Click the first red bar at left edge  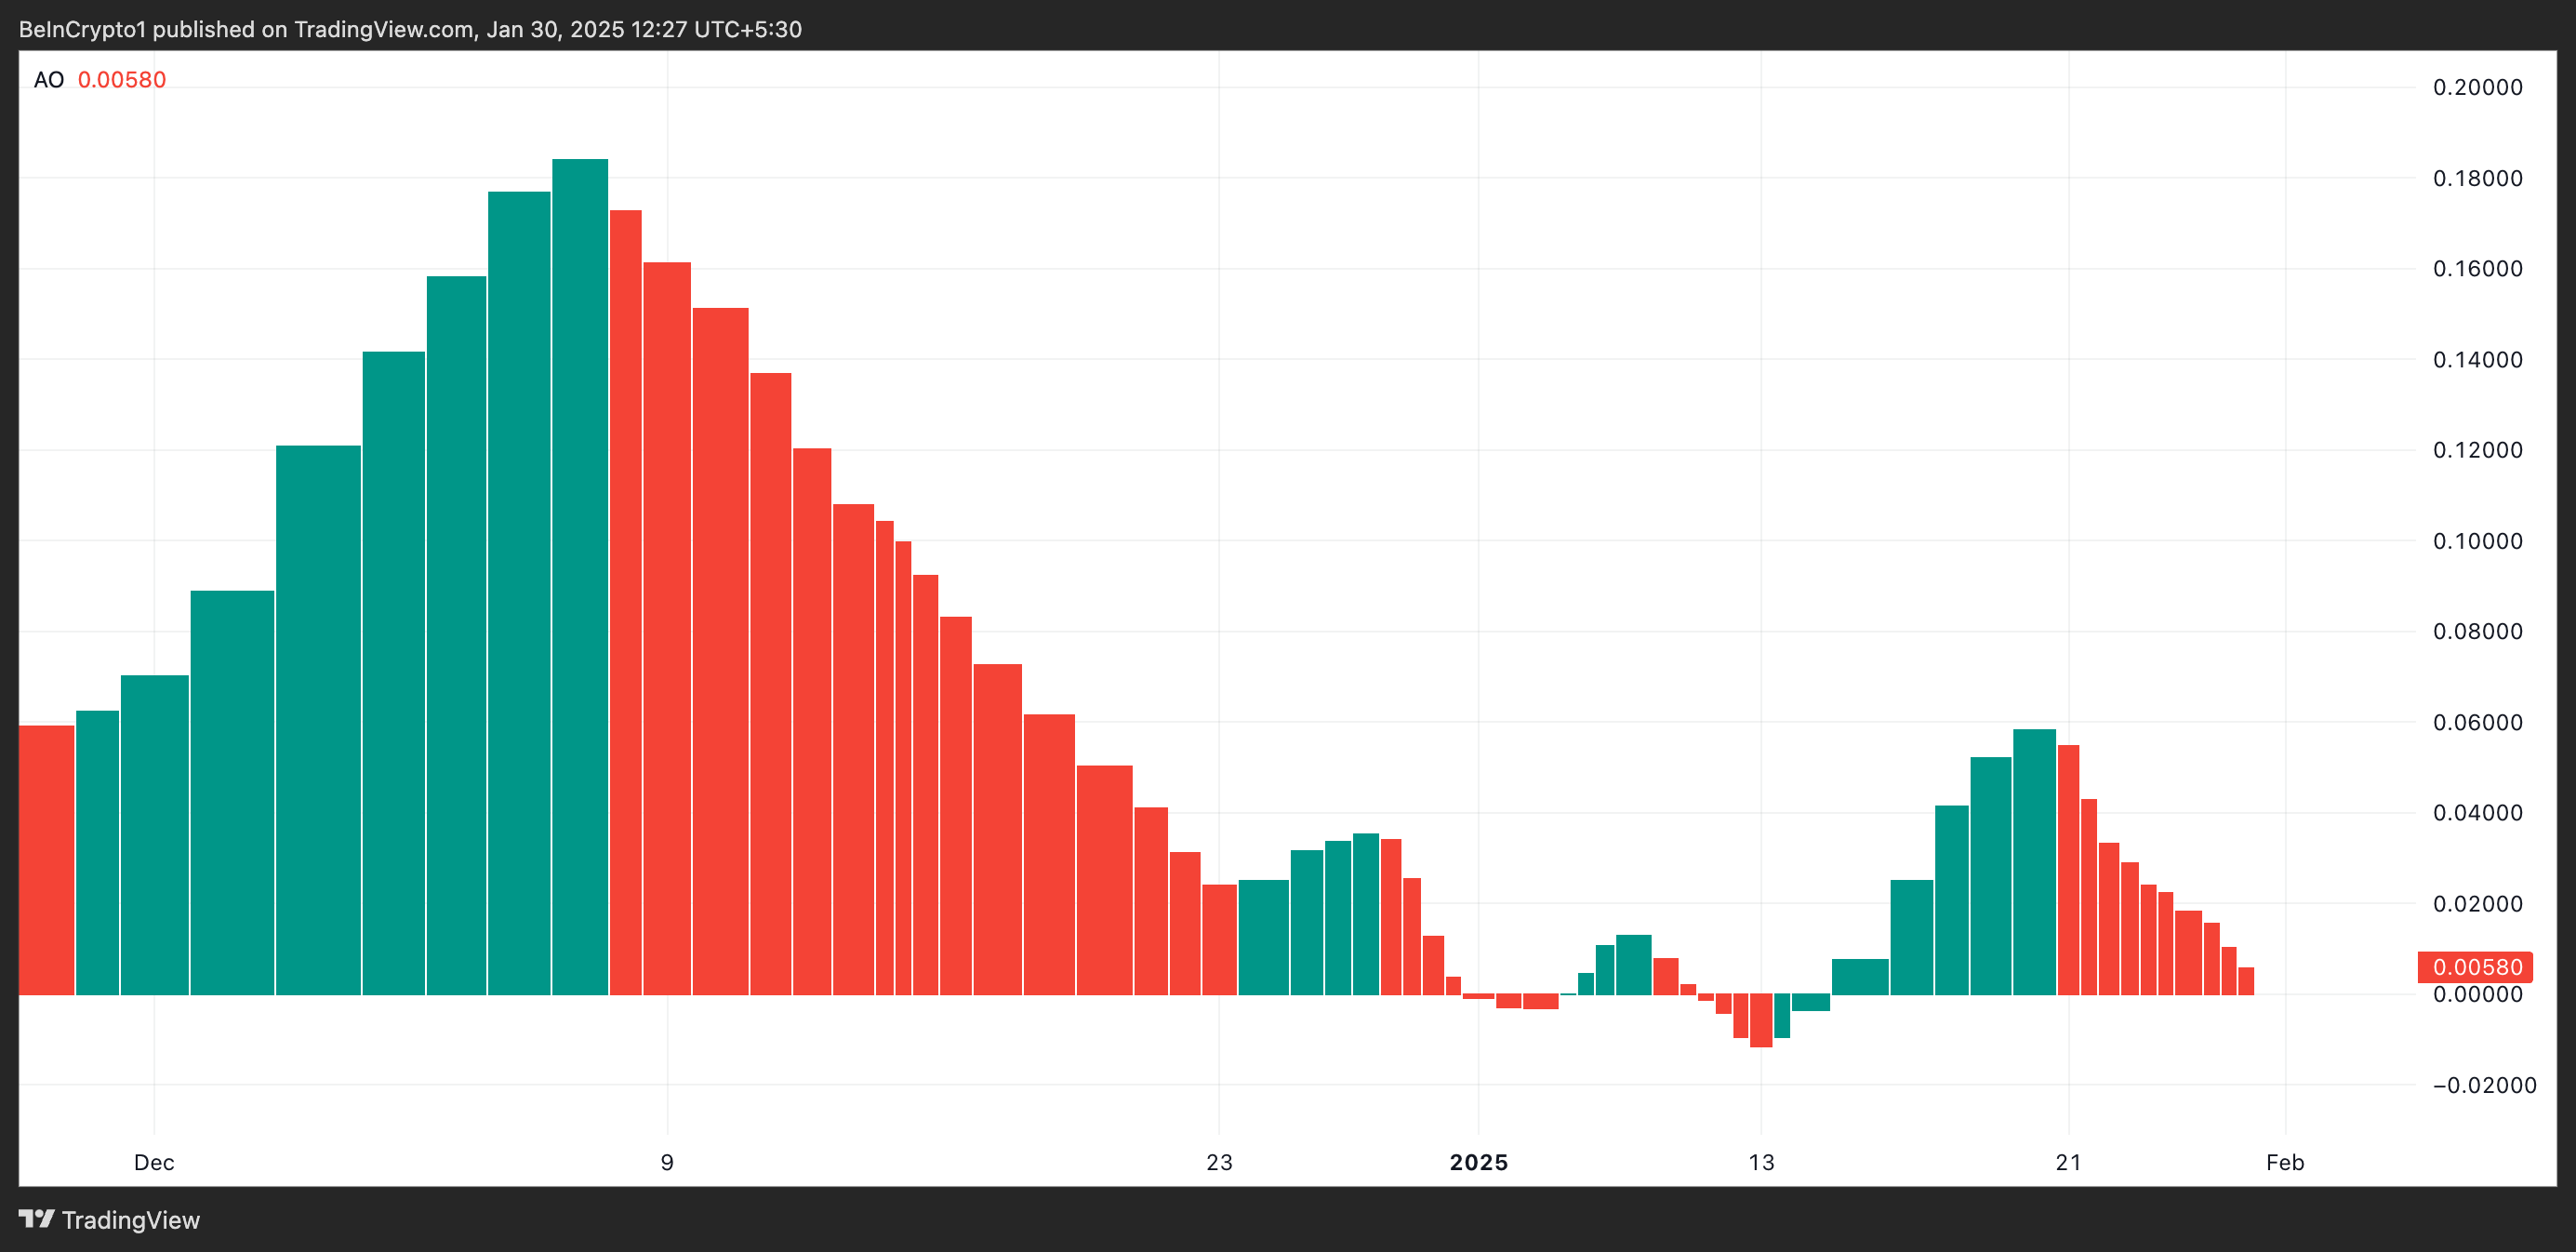coord(46,860)
